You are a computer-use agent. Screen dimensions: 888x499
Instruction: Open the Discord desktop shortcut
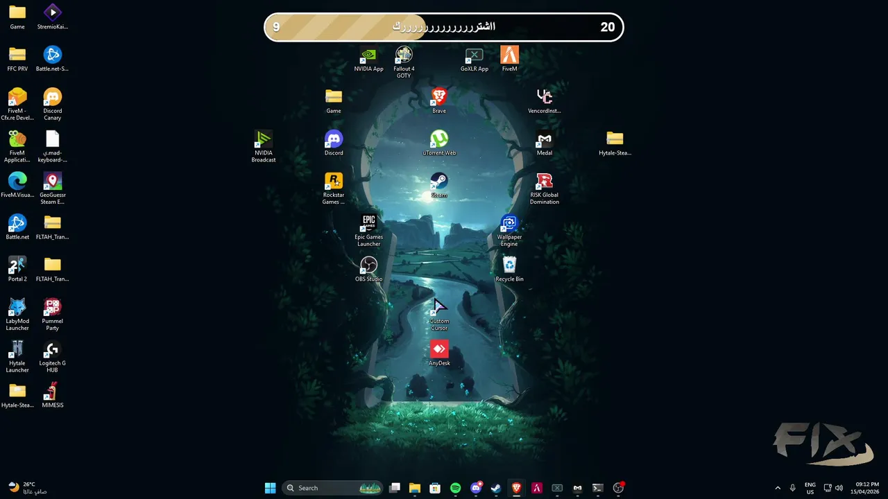coord(334,143)
